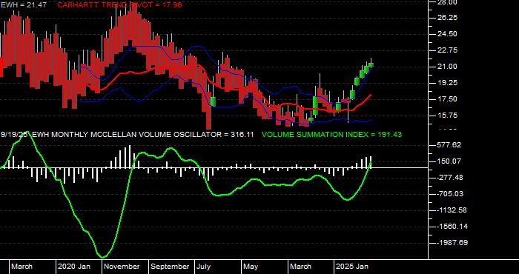Click the 17.50 price axis label

coord(447,99)
